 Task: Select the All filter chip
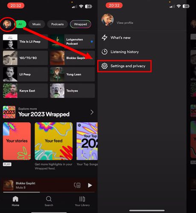(20, 24)
